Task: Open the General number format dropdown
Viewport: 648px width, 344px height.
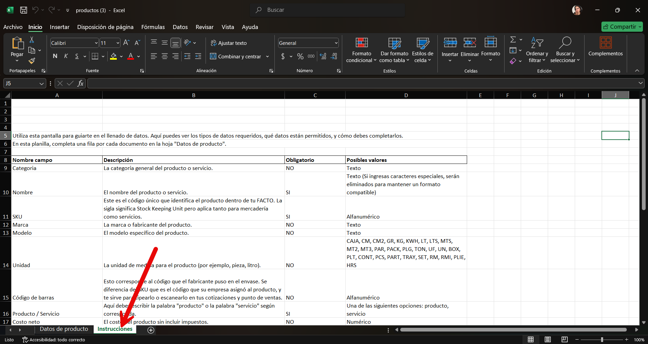Action: 336,43
